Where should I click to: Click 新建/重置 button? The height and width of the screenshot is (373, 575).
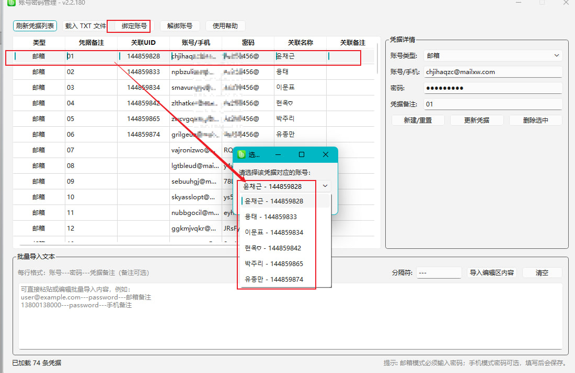418,121
